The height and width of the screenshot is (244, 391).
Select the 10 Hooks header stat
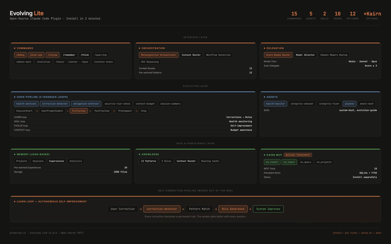pyautogui.click(x=338, y=15)
